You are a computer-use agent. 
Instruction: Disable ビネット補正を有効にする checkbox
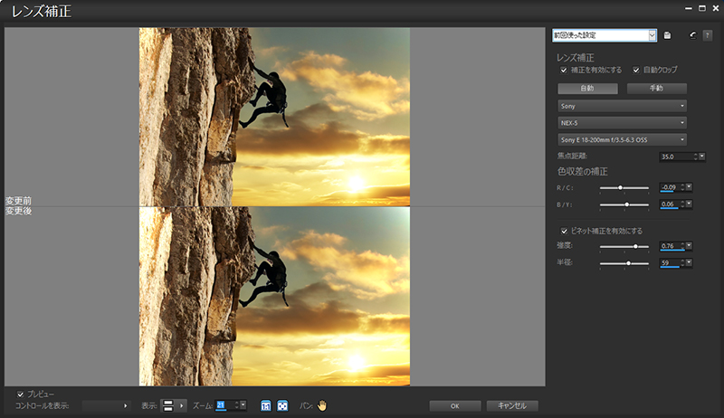(565, 231)
